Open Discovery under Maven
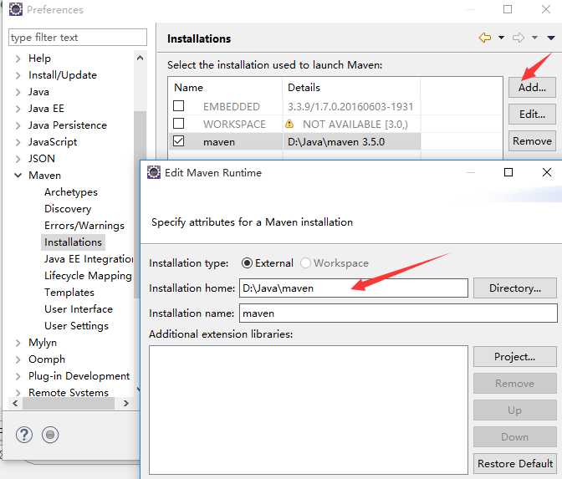The height and width of the screenshot is (479, 562). point(68,209)
